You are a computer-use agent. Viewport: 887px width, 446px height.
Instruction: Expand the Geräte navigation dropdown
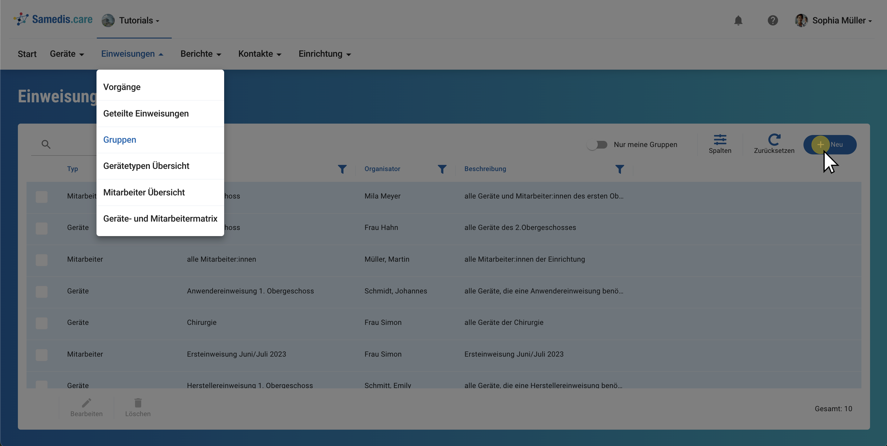[67, 54]
